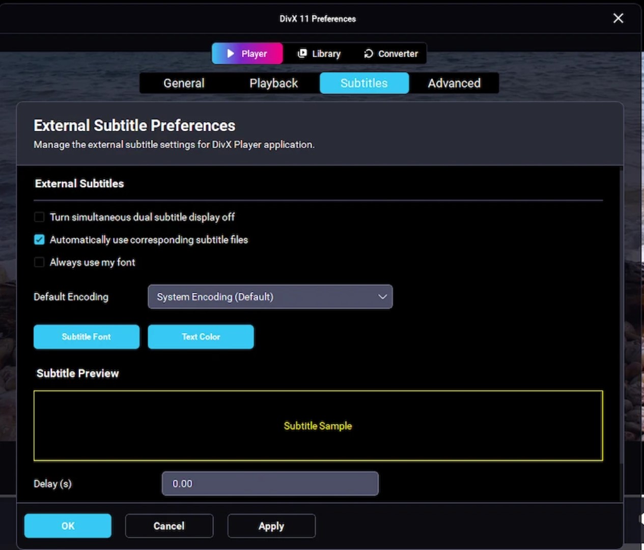The width and height of the screenshot is (644, 550).
Task: Click the Delay (s) input field
Action: click(270, 483)
